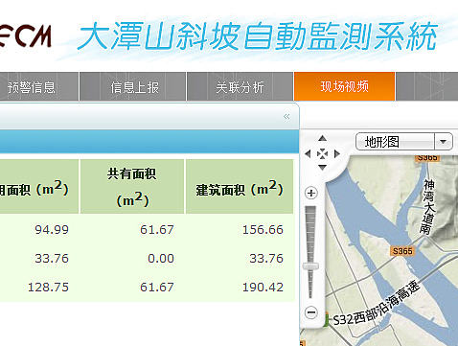Zoom in the map with plus button
The image size is (458, 346).
click(311, 193)
